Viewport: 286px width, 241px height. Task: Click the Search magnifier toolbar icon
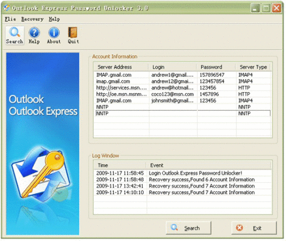pyautogui.click(x=15, y=35)
